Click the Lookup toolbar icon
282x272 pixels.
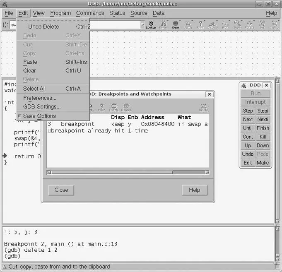click(x=151, y=24)
